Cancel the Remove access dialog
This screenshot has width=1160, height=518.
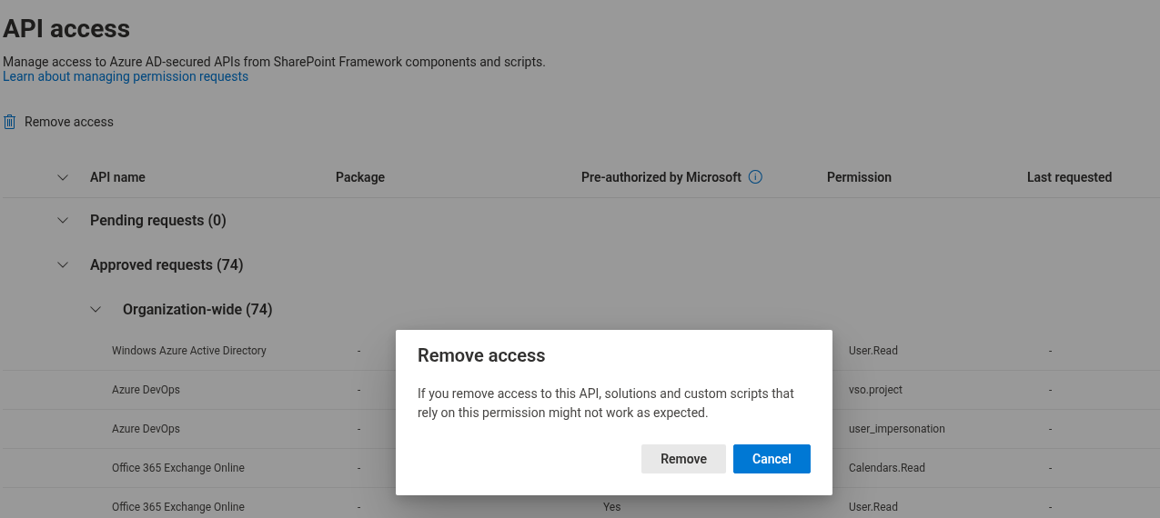point(772,459)
